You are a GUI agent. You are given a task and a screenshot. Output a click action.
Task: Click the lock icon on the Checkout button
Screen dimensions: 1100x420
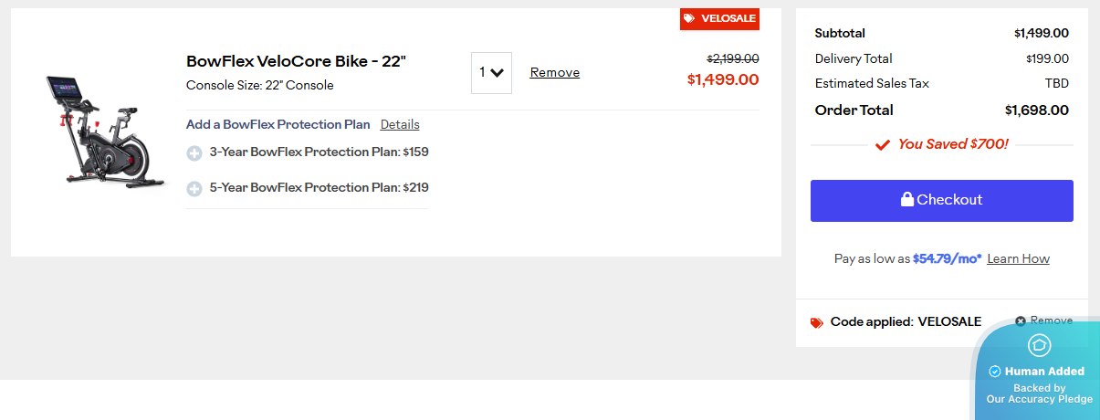[907, 199]
